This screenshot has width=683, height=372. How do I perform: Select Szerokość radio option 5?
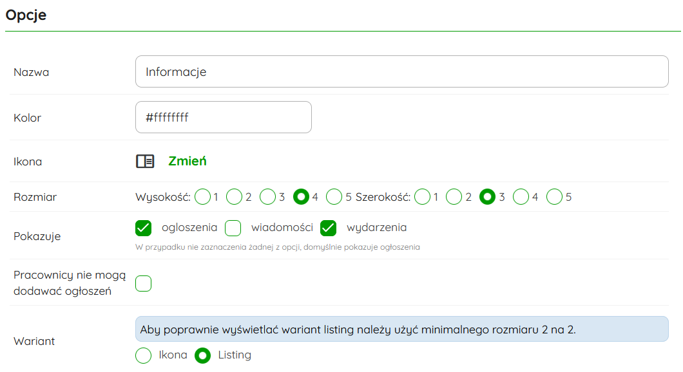[554, 197]
